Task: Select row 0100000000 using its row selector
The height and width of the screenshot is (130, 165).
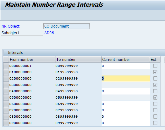Action: click(6, 72)
